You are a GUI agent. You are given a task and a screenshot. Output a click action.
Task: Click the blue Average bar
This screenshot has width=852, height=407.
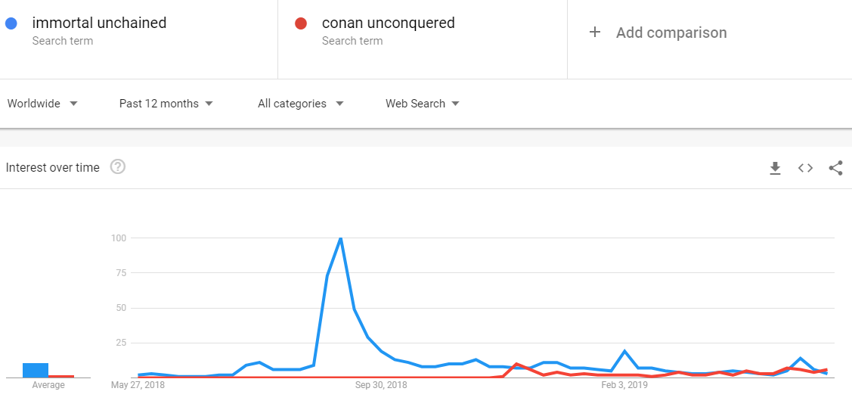[x=36, y=370]
